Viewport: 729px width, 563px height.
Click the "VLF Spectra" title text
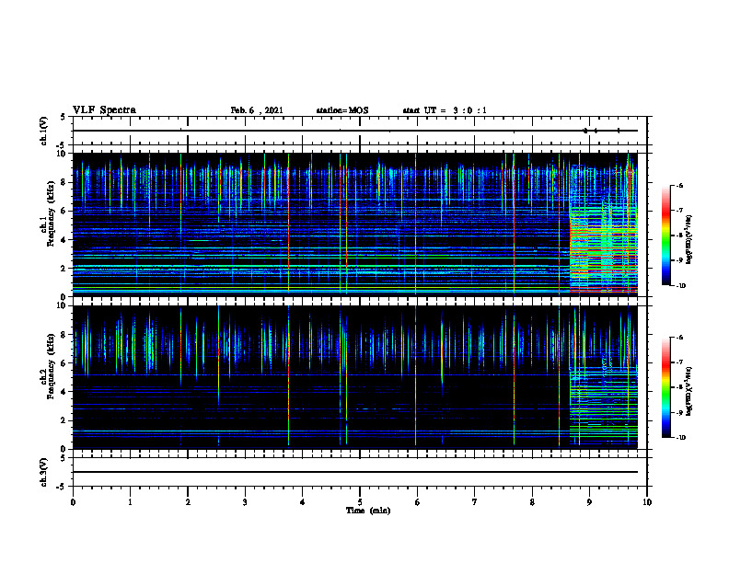point(104,110)
